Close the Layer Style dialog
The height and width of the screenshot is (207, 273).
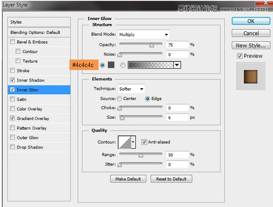coord(266,3)
